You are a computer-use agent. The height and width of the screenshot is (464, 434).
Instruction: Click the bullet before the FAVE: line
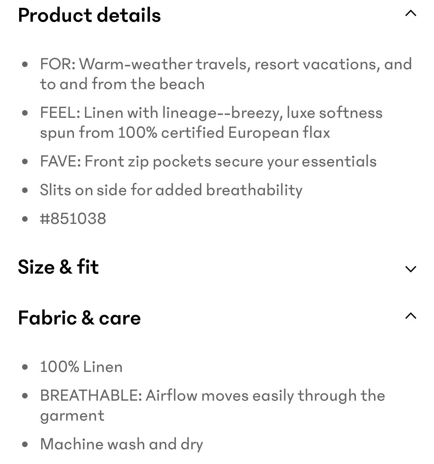tap(25, 162)
